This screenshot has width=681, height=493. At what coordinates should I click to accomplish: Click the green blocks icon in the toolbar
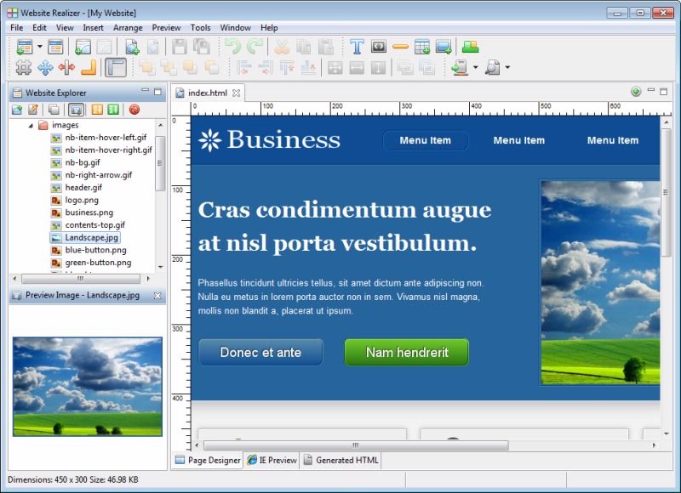[x=470, y=47]
